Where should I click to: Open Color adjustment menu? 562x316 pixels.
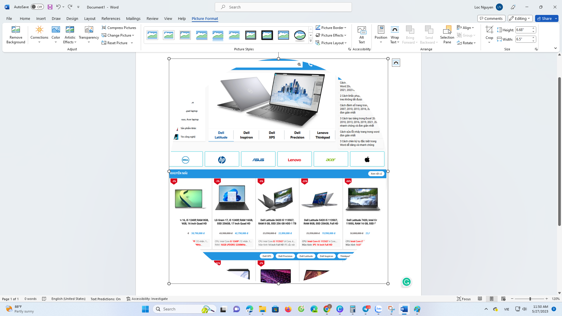click(56, 35)
